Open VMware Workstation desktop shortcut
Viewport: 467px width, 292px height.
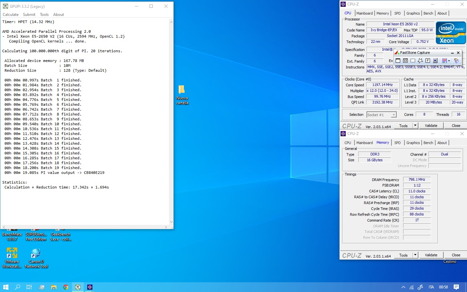point(12,258)
